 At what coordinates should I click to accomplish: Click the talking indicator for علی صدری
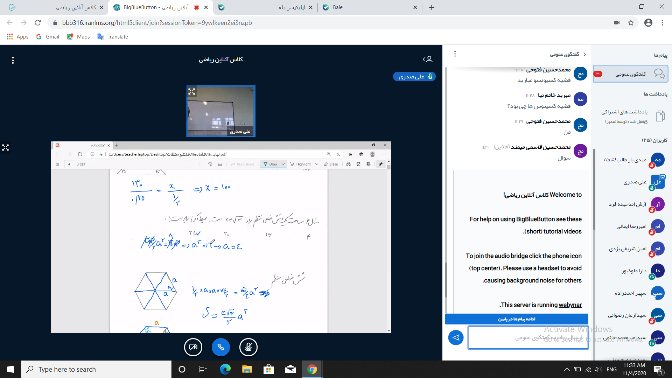coord(414,76)
